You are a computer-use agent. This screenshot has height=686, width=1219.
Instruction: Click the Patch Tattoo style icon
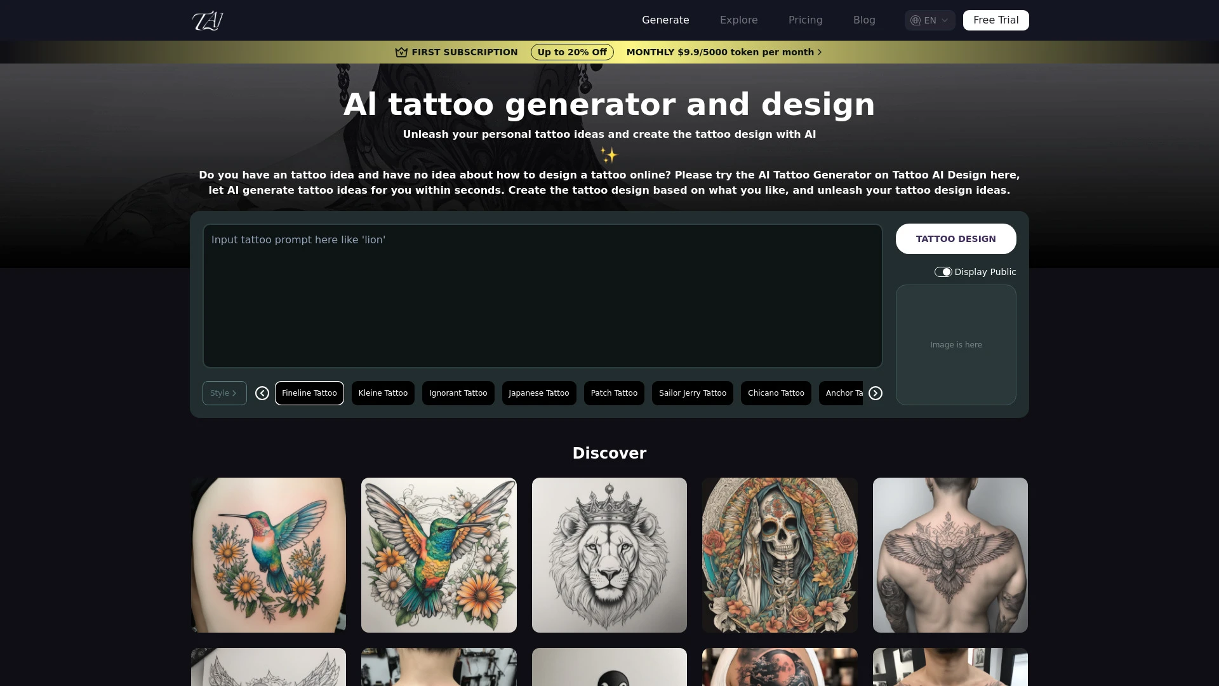615,393
